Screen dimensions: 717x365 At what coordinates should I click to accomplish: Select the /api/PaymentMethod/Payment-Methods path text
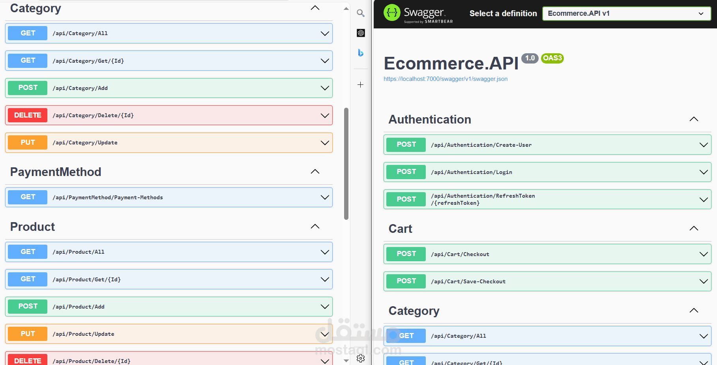pos(108,197)
